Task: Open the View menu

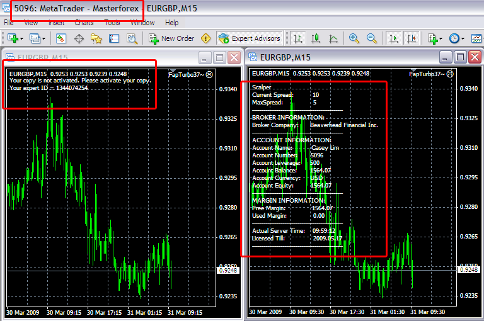Action: tap(31, 23)
